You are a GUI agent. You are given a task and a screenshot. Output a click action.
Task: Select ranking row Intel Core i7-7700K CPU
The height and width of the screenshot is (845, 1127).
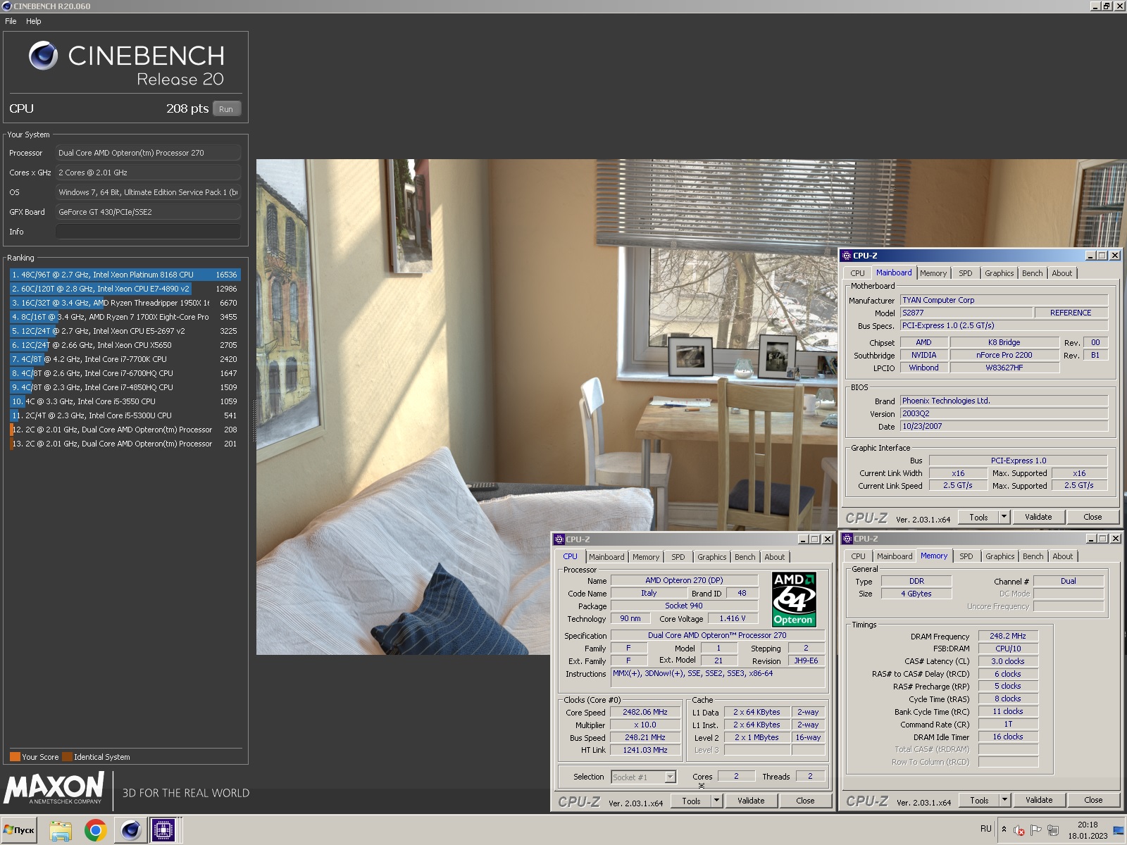pyautogui.click(x=125, y=359)
